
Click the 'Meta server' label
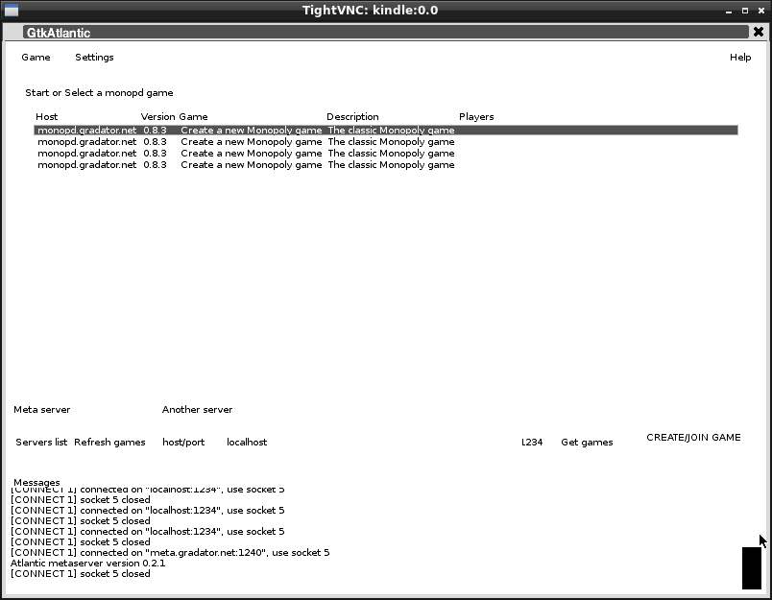pyautogui.click(x=42, y=410)
